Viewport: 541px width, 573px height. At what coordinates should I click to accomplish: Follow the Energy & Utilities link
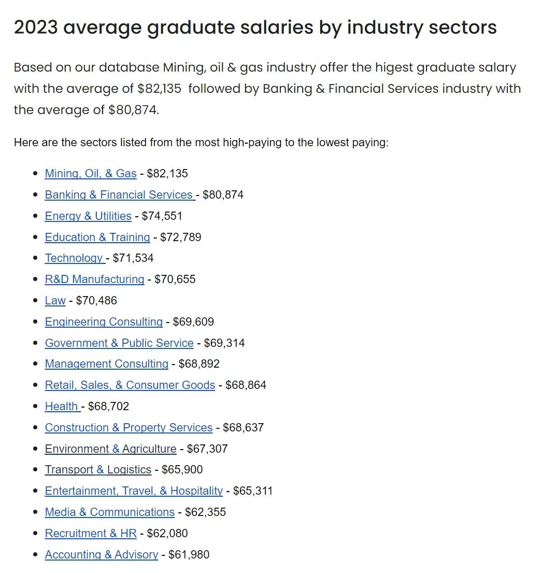tap(88, 216)
